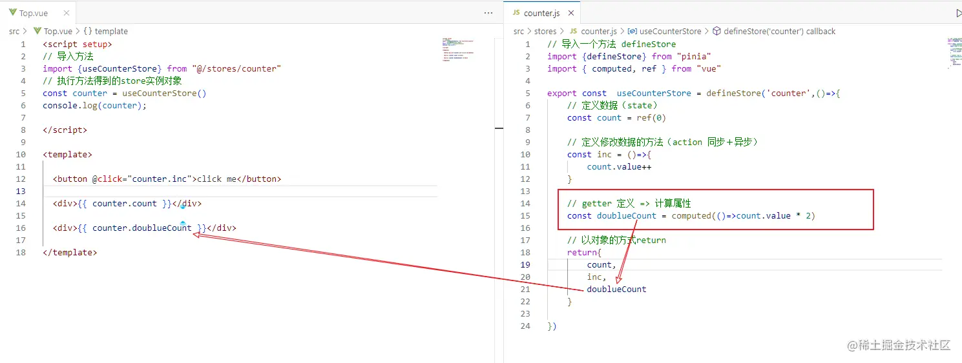
Task: Click the 'return{' line in counter.js
Action: (x=585, y=253)
